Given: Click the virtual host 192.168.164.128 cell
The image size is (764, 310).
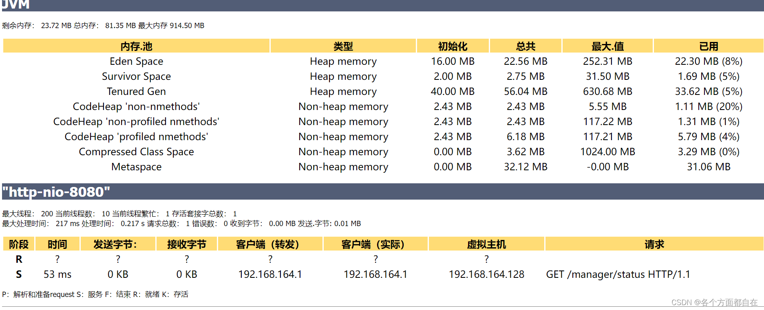Looking at the screenshot, I should 486,274.
